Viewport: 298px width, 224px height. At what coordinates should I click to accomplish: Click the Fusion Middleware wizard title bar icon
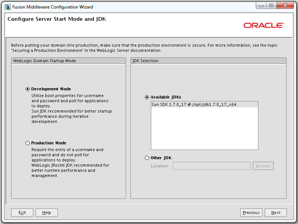7,7
